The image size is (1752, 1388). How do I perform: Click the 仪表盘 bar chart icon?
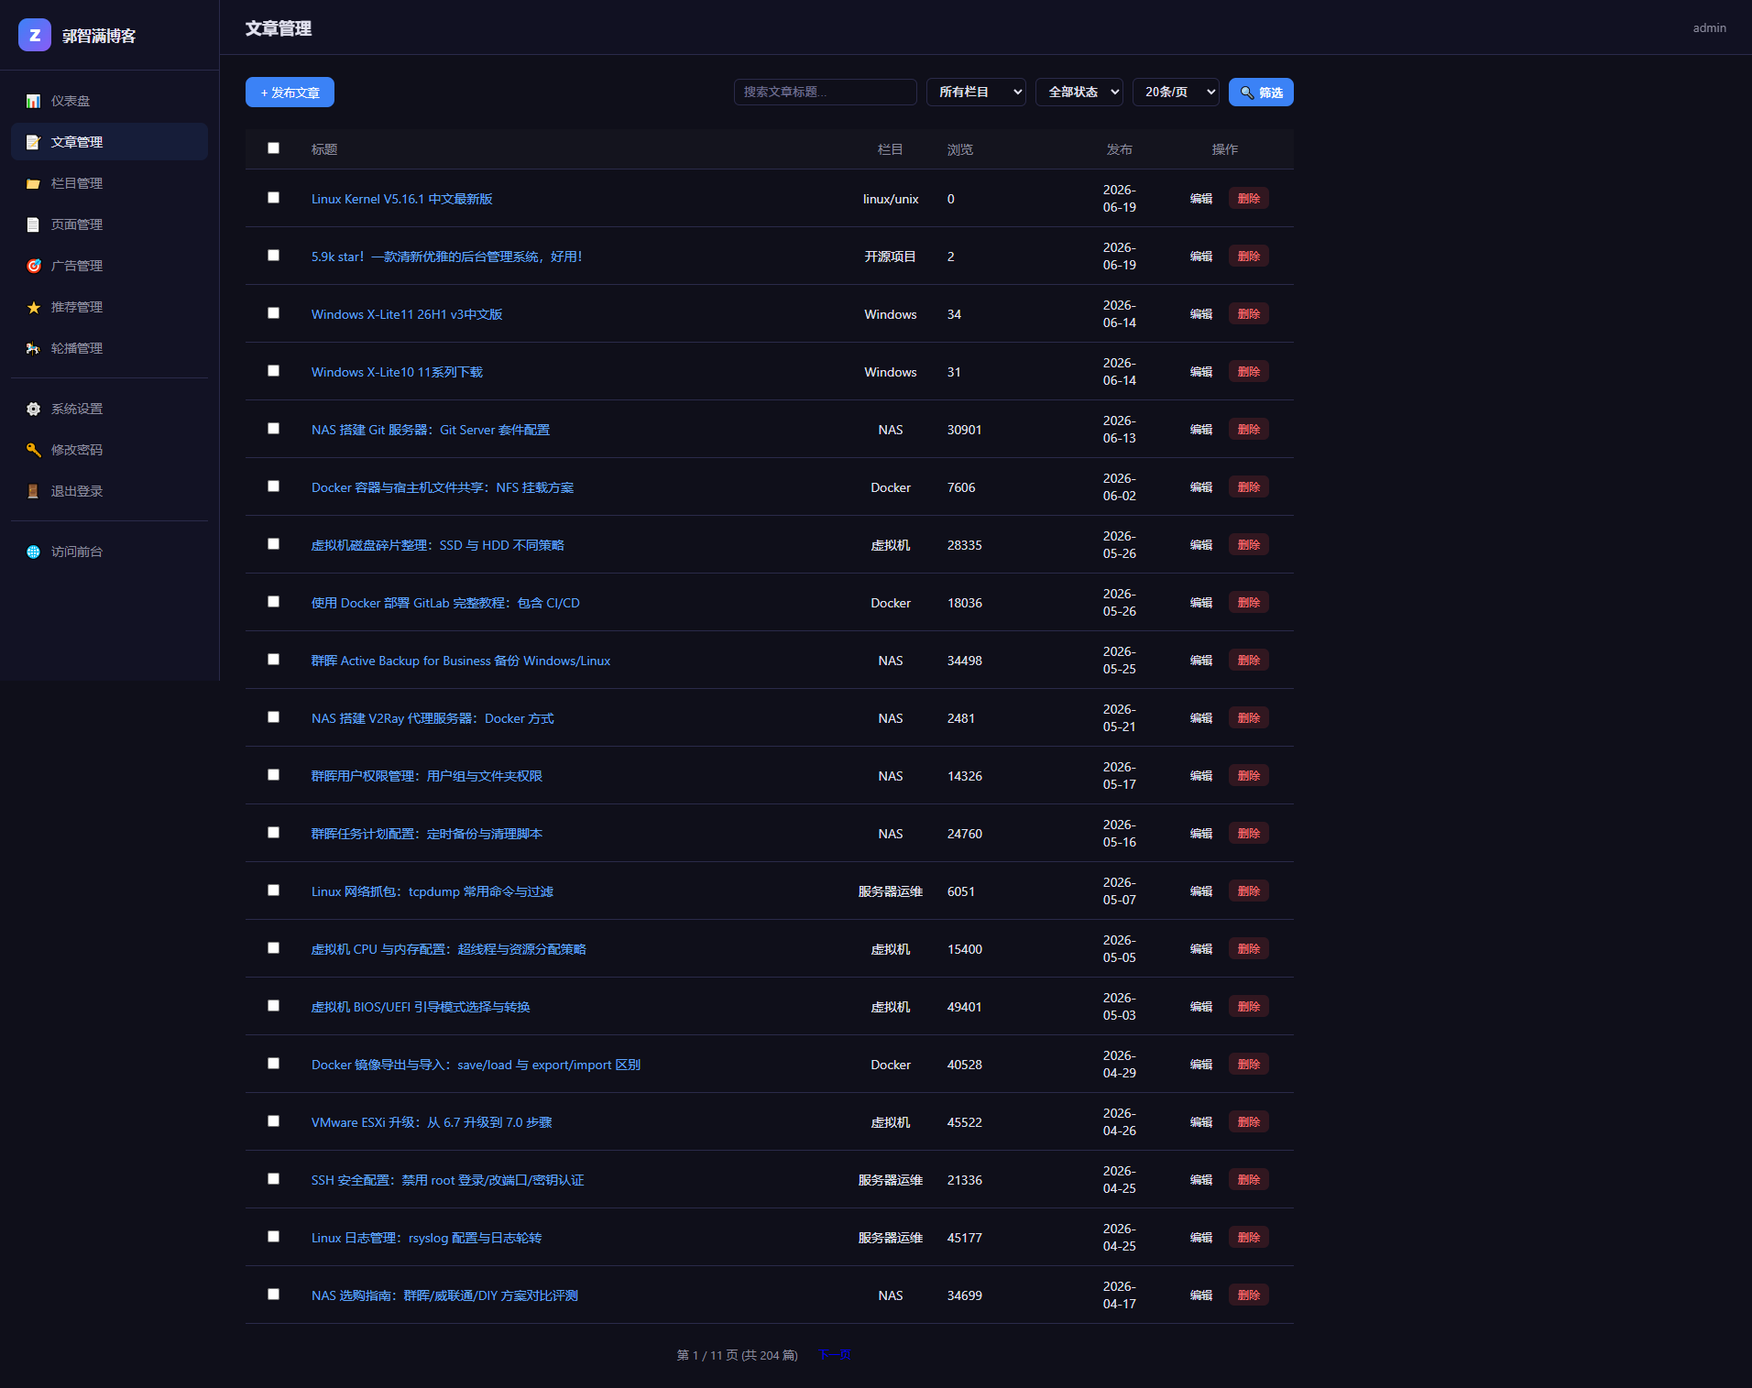point(33,101)
